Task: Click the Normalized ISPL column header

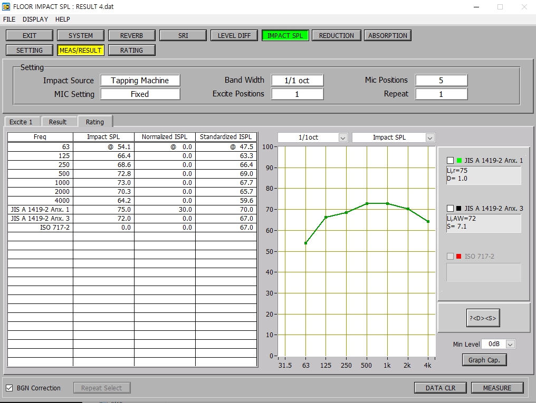Action: pos(165,137)
